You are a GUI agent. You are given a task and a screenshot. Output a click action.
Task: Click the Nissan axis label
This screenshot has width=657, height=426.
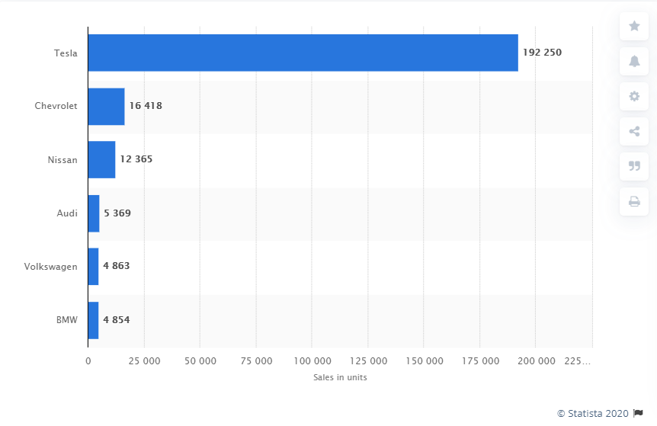click(62, 160)
